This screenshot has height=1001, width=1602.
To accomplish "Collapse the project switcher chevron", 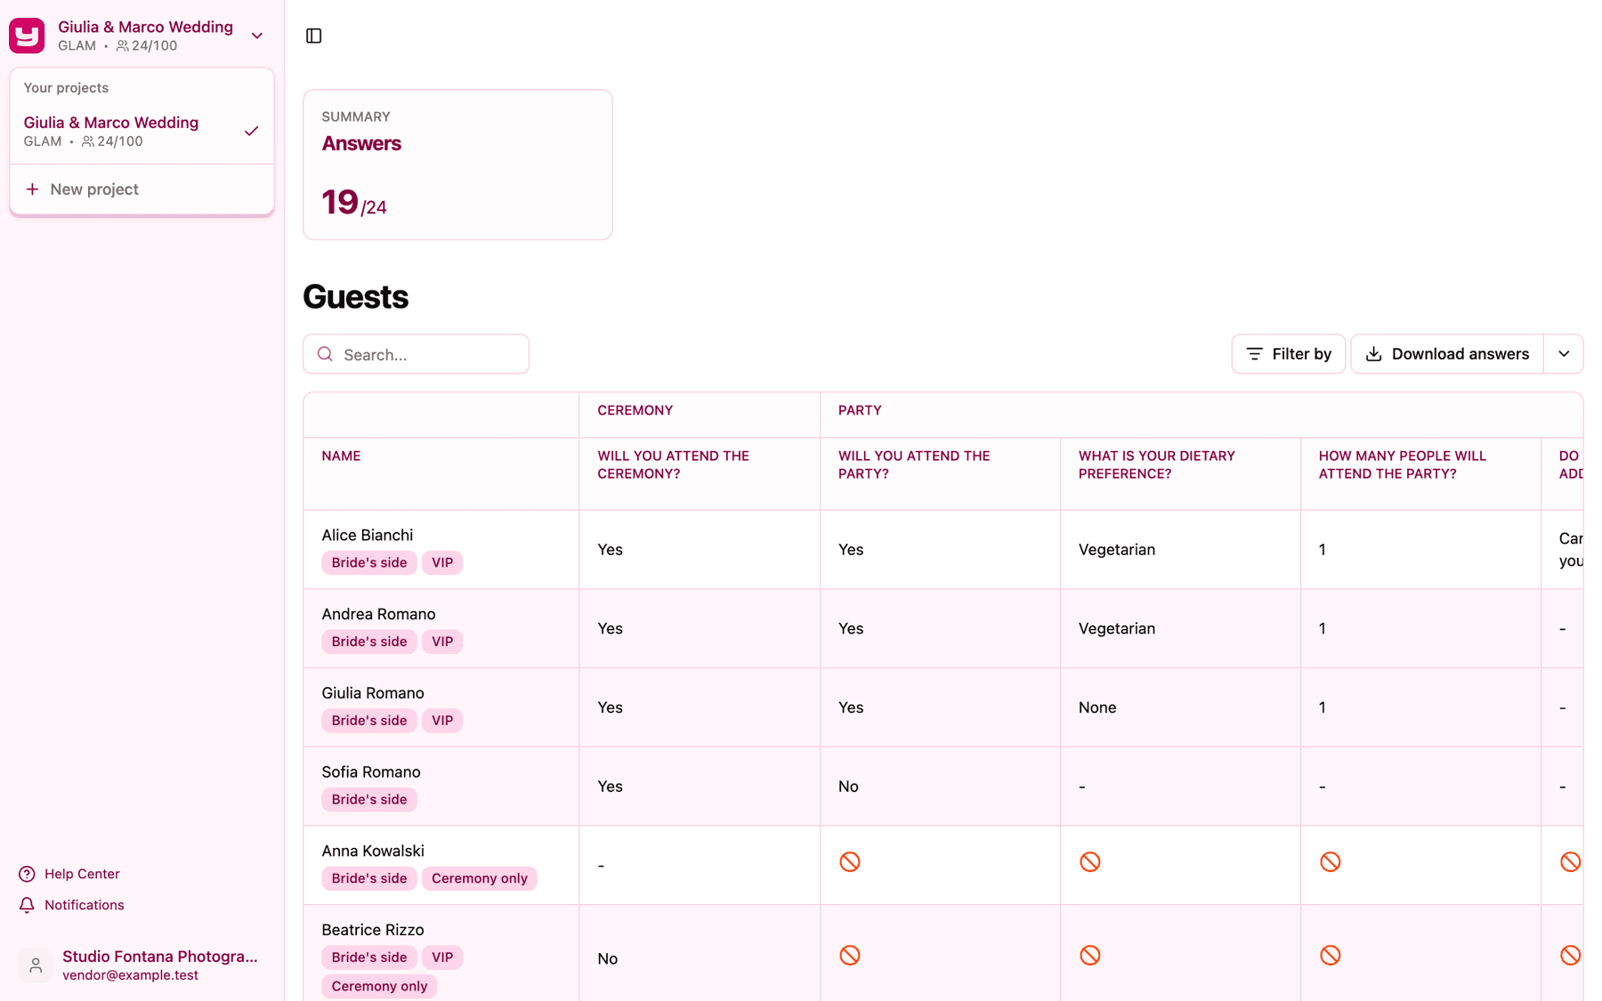I will [x=257, y=36].
